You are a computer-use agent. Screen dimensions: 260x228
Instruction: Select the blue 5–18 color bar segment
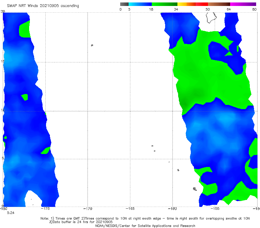point(140,4)
